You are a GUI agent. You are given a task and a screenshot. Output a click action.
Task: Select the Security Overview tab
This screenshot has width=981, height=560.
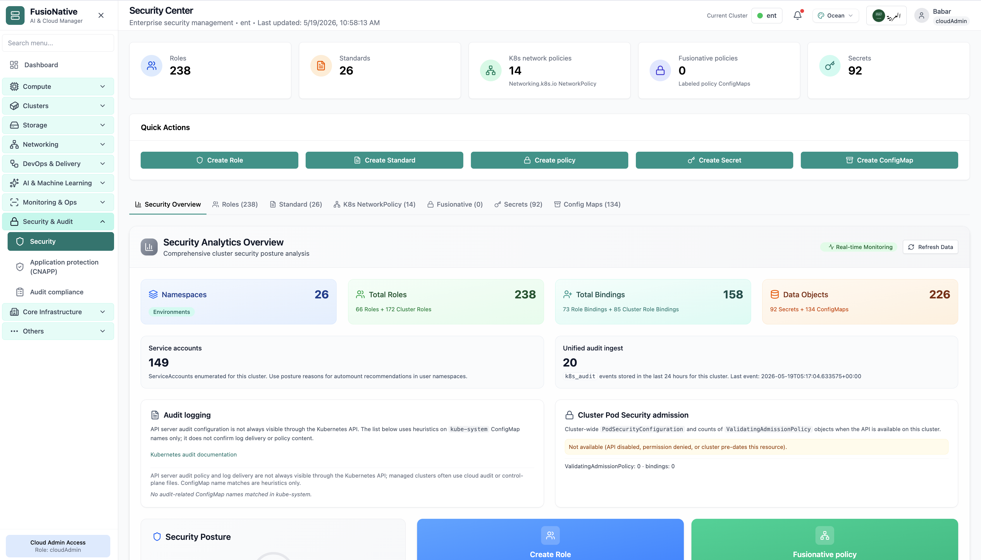point(168,204)
